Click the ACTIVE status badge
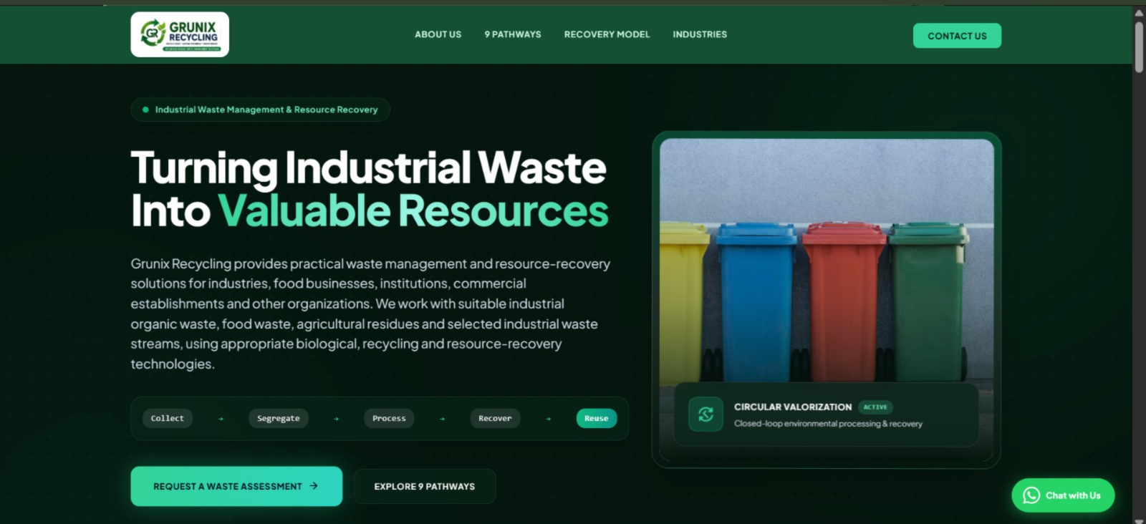The height and width of the screenshot is (524, 1146). click(x=875, y=407)
